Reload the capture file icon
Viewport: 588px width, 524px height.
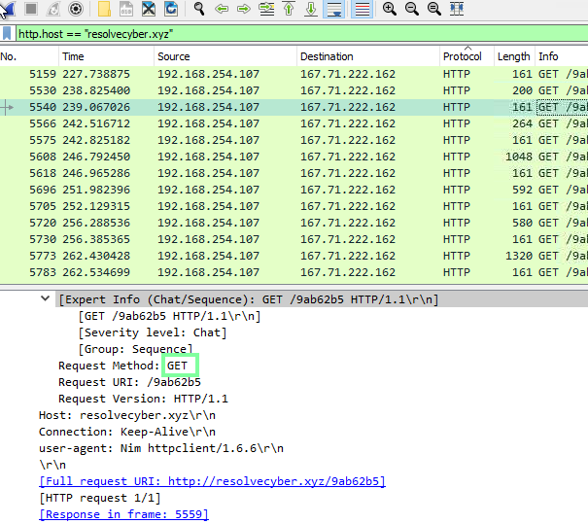coord(171,10)
